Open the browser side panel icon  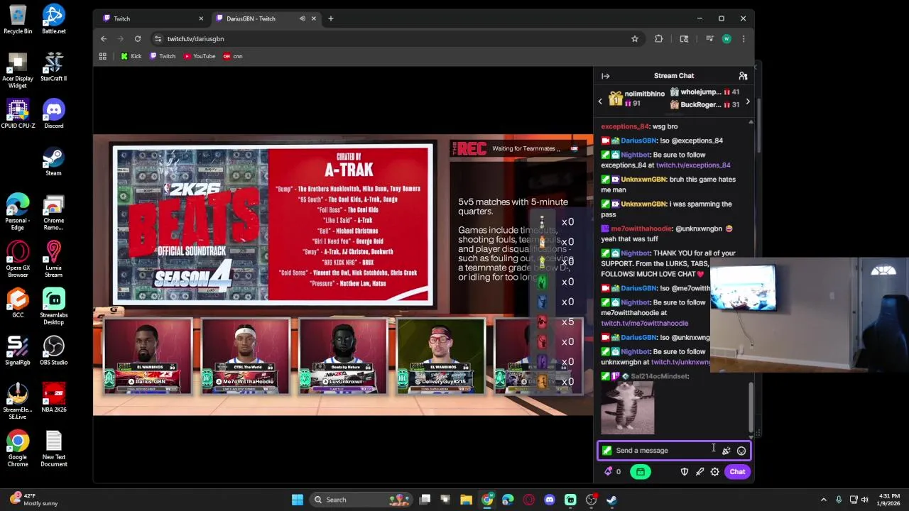tap(684, 39)
